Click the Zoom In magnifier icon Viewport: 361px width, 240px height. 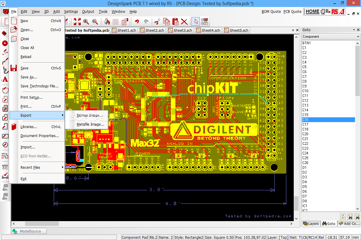tap(86, 22)
